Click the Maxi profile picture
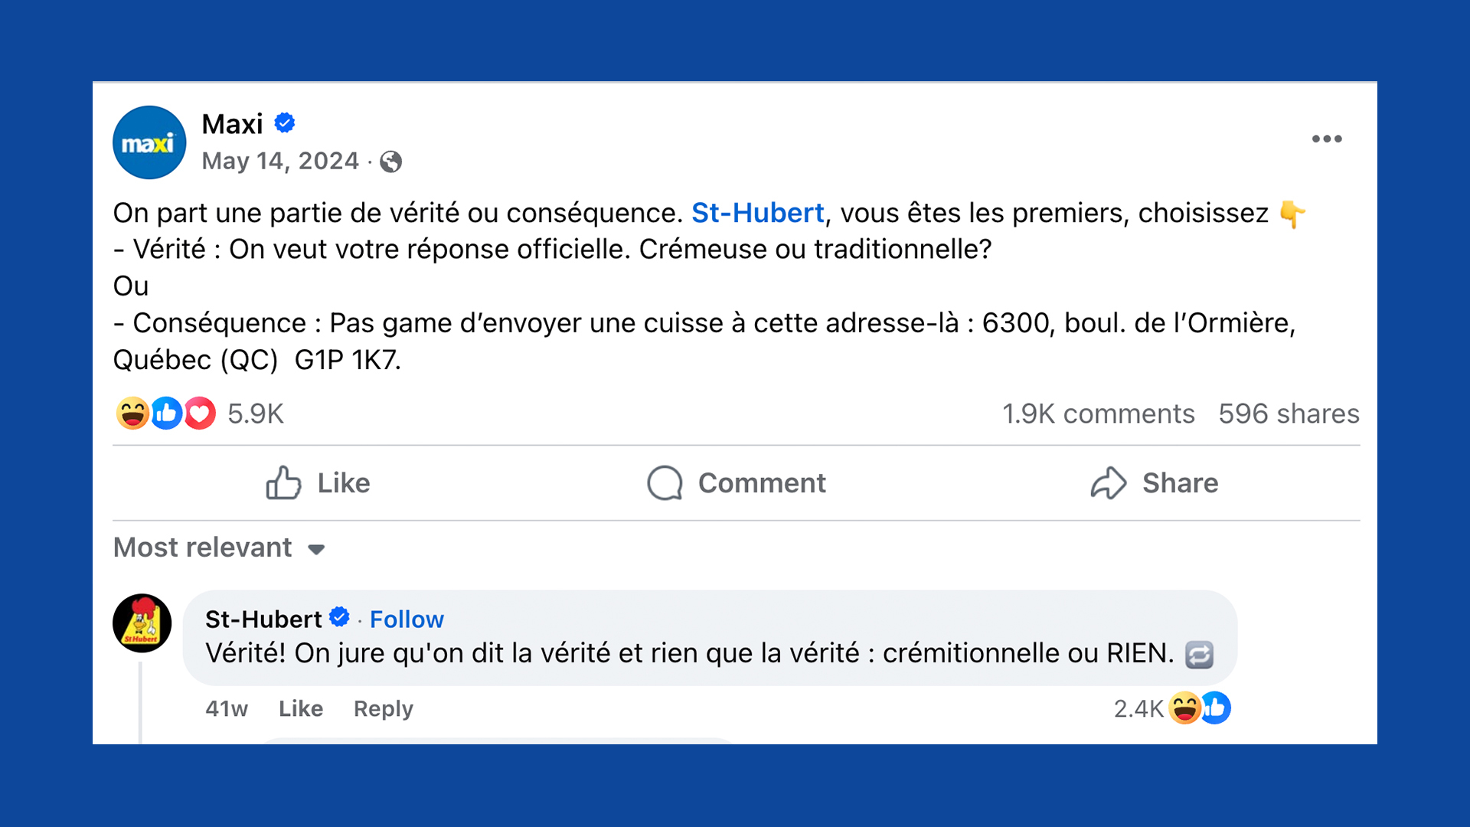Image resolution: width=1470 pixels, height=827 pixels. (149, 142)
